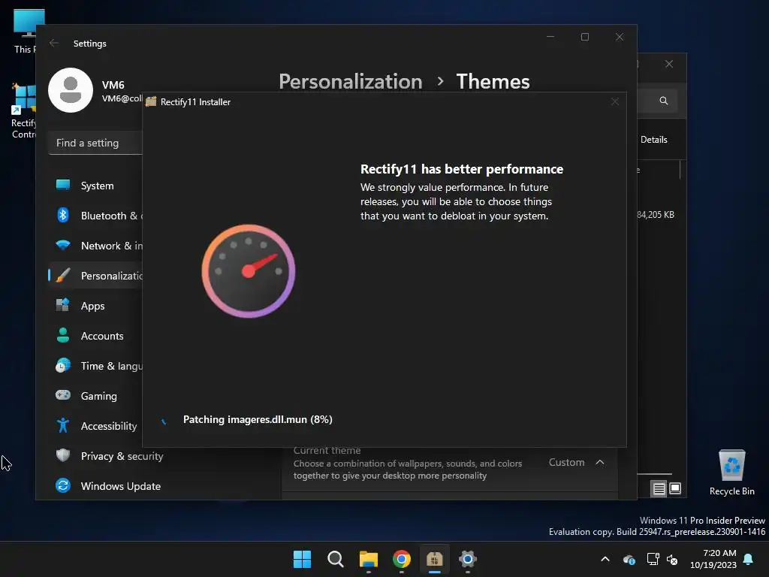Viewport: 769px width, 577px height.
Task: Open Gaming settings category
Action: (x=95, y=395)
